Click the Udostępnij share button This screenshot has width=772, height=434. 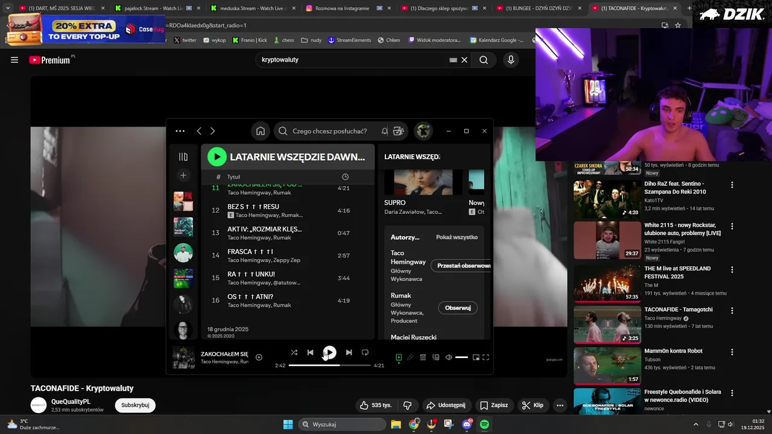click(x=446, y=405)
